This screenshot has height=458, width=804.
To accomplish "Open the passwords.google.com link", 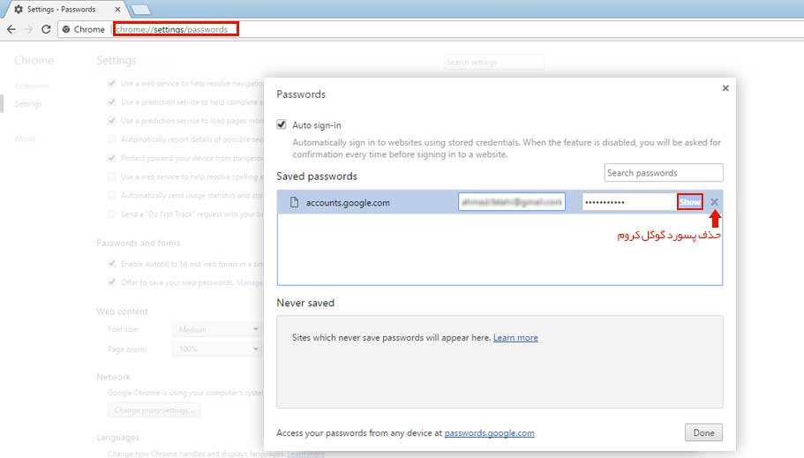I will 489,433.
